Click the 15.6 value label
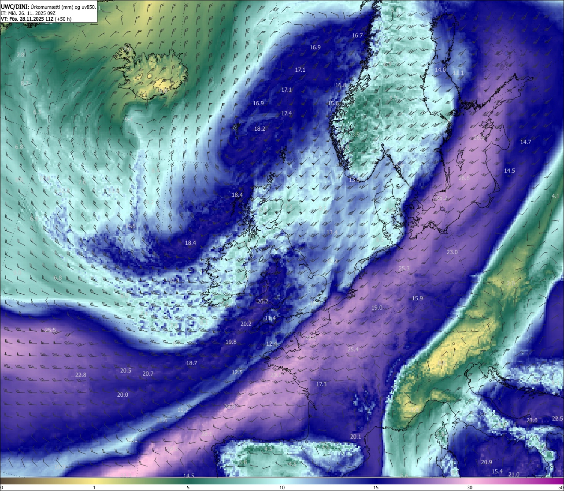 333,103
